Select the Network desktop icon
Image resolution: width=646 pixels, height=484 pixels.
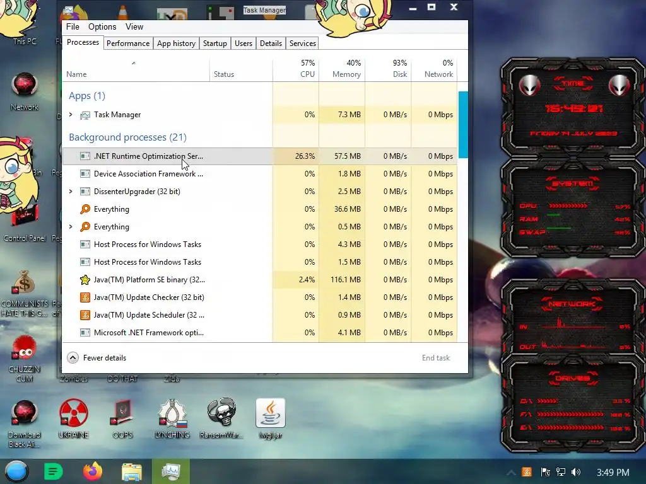[x=25, y=91]
